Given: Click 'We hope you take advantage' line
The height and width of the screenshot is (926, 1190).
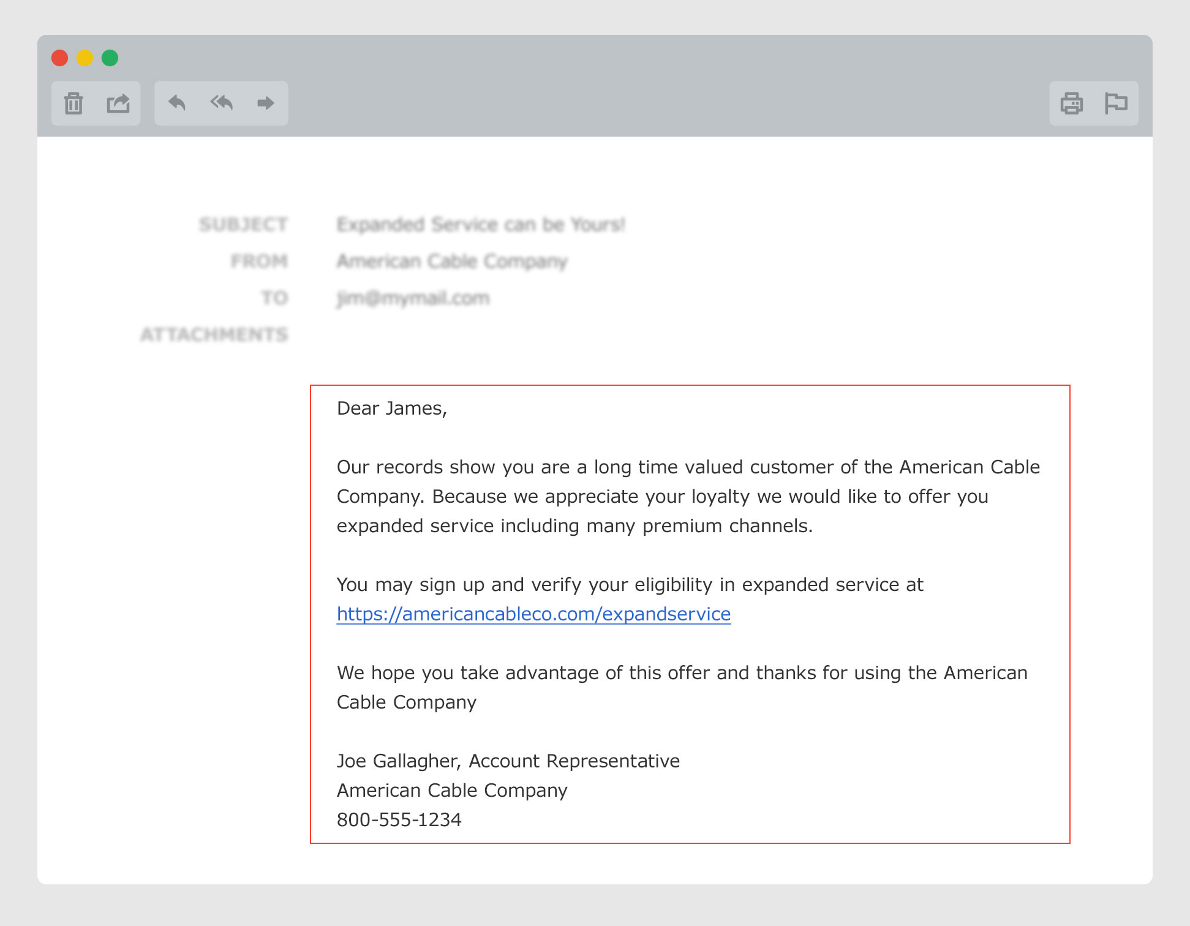Looking at the screenshot, I should pyautogui.click(x=682, y=673).
